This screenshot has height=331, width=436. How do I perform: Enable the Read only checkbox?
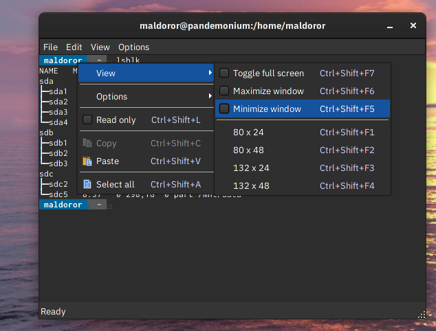point(87,120)
